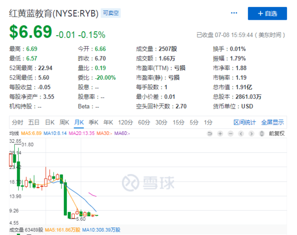Click the 52周最高 value 22.94
The image size is (297, 235).
coord(45,68)
